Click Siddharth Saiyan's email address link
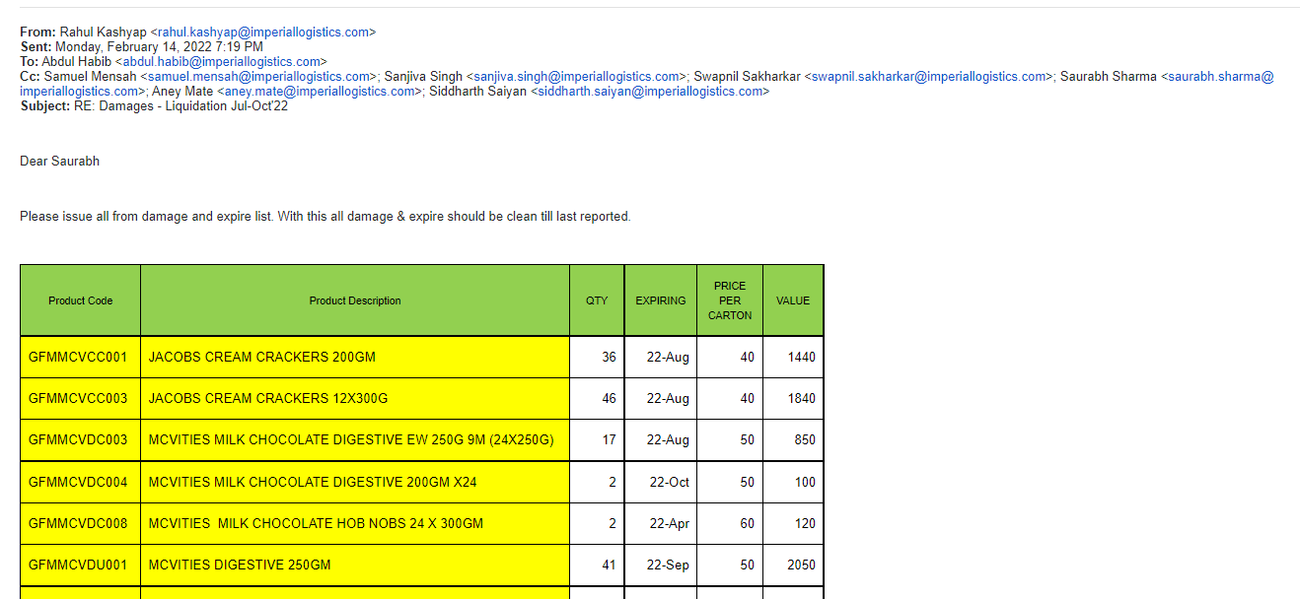Image resolution: width=1300 pixels, height=599 pixels. click(x=650, y=91)
